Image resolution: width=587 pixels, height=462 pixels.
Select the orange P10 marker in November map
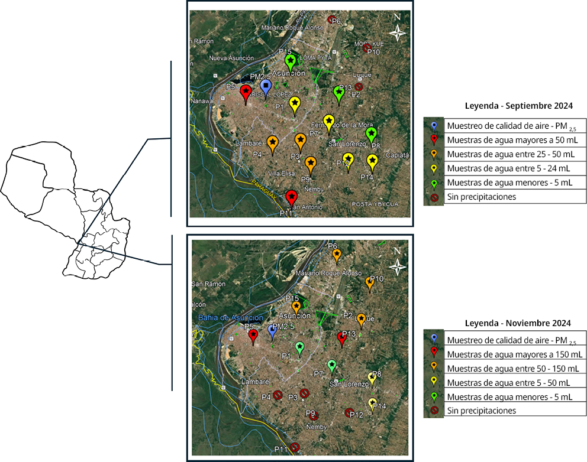click(370, 283)
